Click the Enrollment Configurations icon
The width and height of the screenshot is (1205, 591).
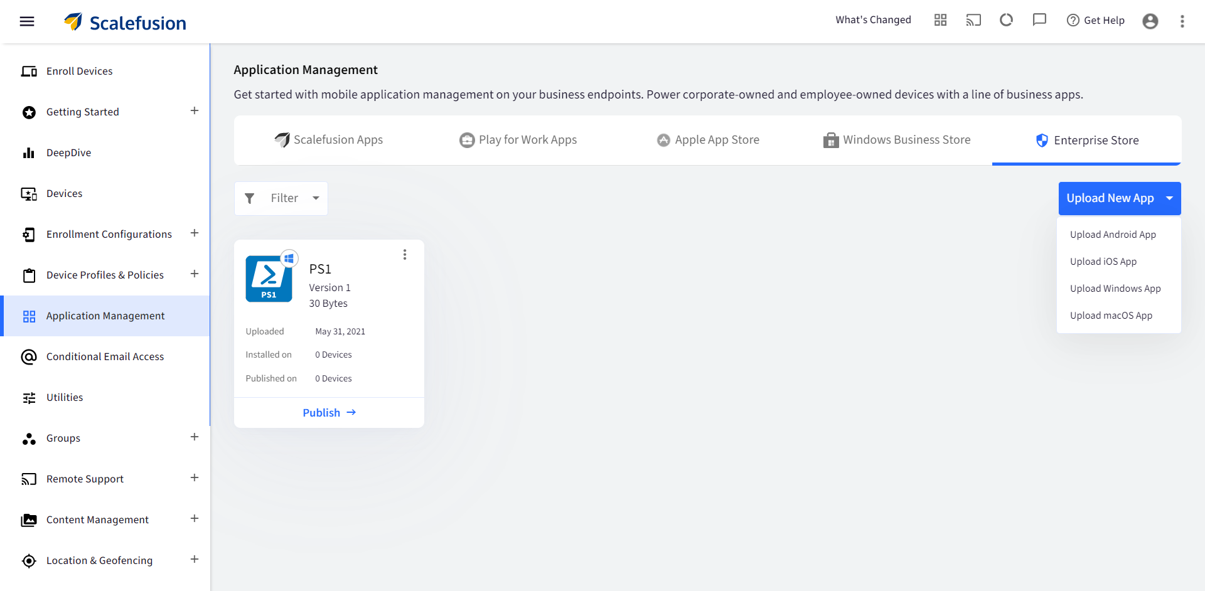pyautogui.click(x=29, y=235)
